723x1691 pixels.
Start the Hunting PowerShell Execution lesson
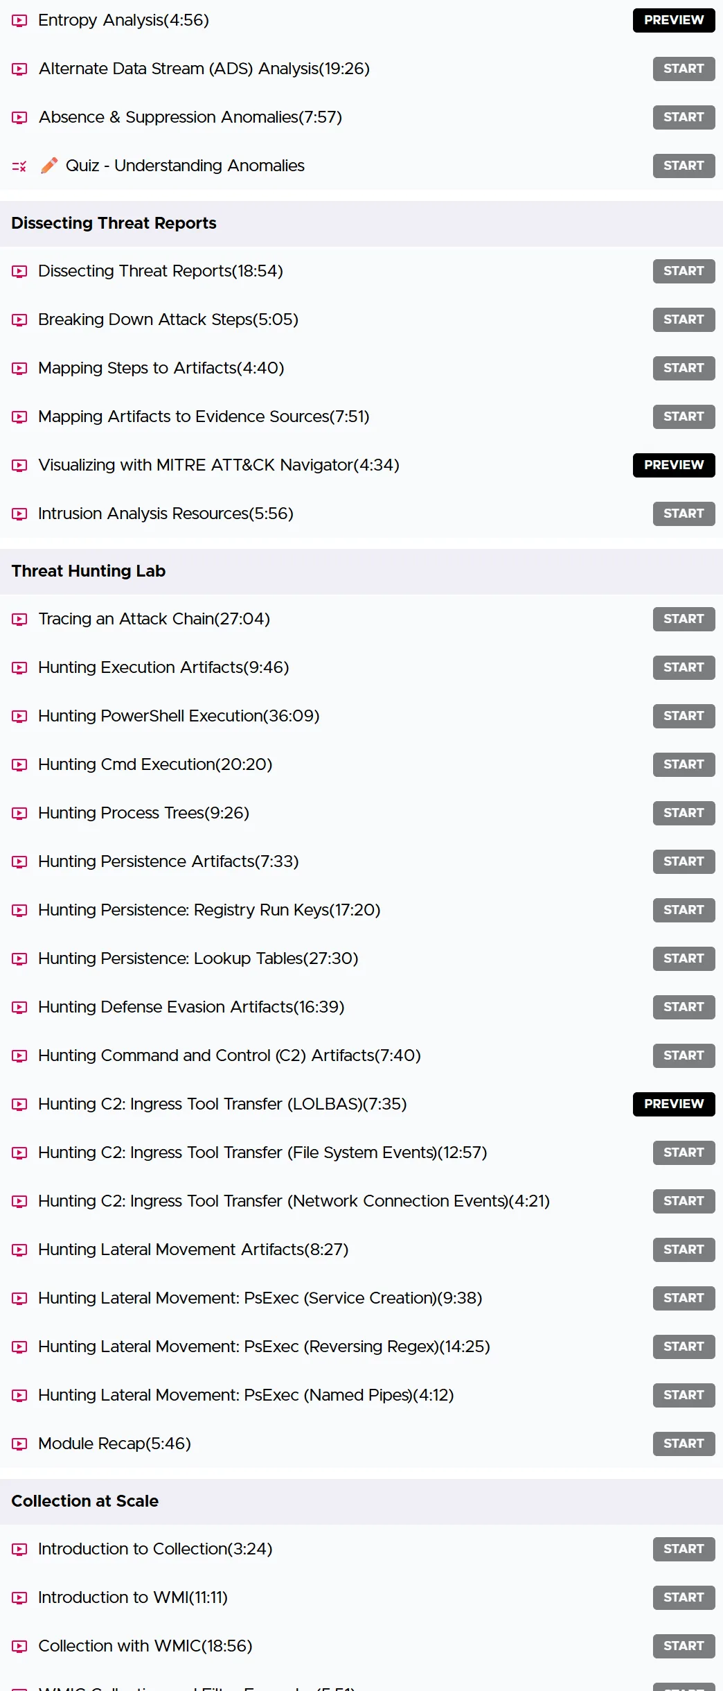[684, 716]
